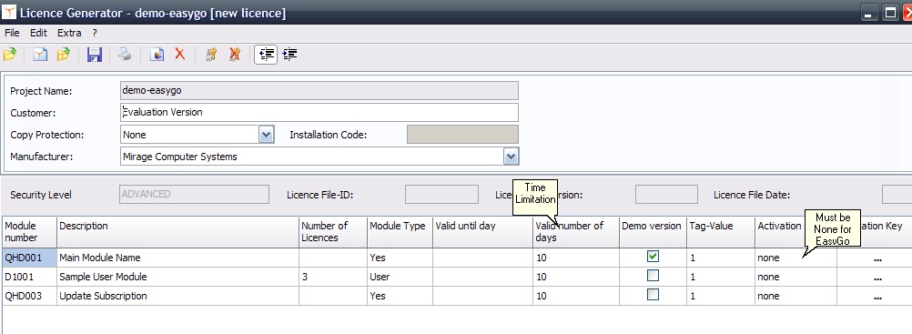Click the plain red X delete icon
912x334 pixels.
tap(179, 55)
